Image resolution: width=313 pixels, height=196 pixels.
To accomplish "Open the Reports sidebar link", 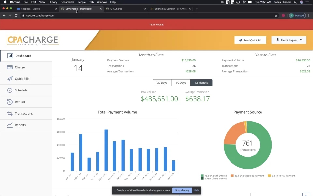I will 26,125.
